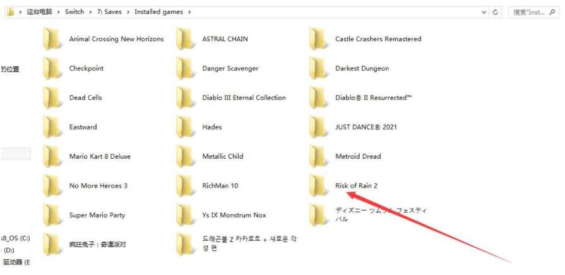Expand the arrow after Installed games in the path

tap(189, 12)
